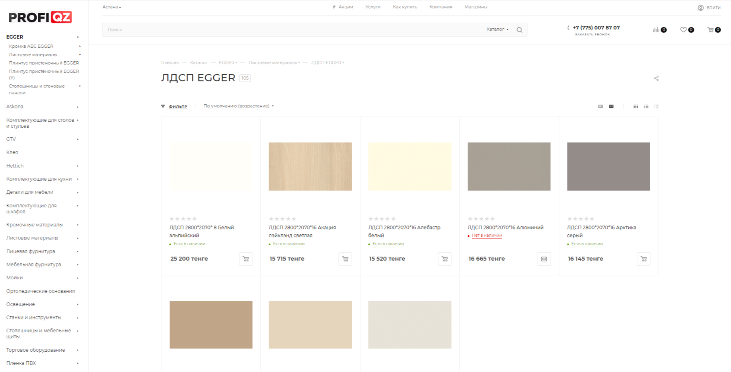Click phone number +7 (775) 007 87 07
This screenshot has width=731, height=372.
[x=596, y=28]
